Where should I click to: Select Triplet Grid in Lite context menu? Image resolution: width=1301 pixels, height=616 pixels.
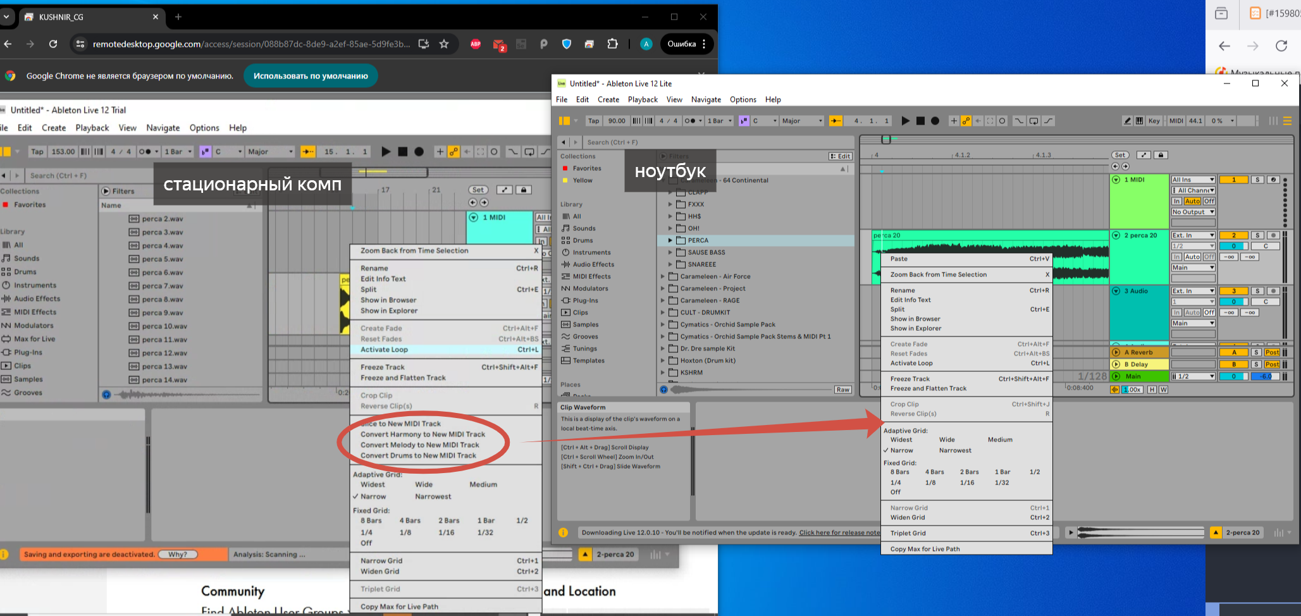[966, 533]
